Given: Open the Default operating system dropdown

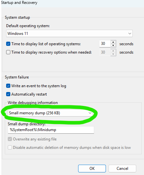Looking at the screenshot, I should tap(69, 33).
